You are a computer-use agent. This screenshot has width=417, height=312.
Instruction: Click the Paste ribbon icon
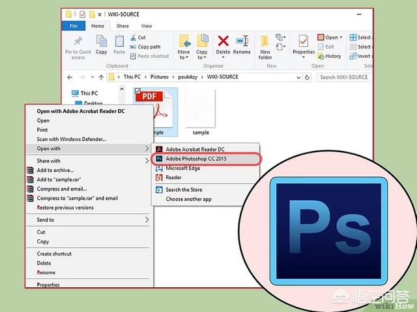point(119,42)
